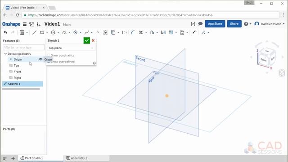Open the versions and history icon
This screenshot has height=162, width=288.
coord(31,24)
